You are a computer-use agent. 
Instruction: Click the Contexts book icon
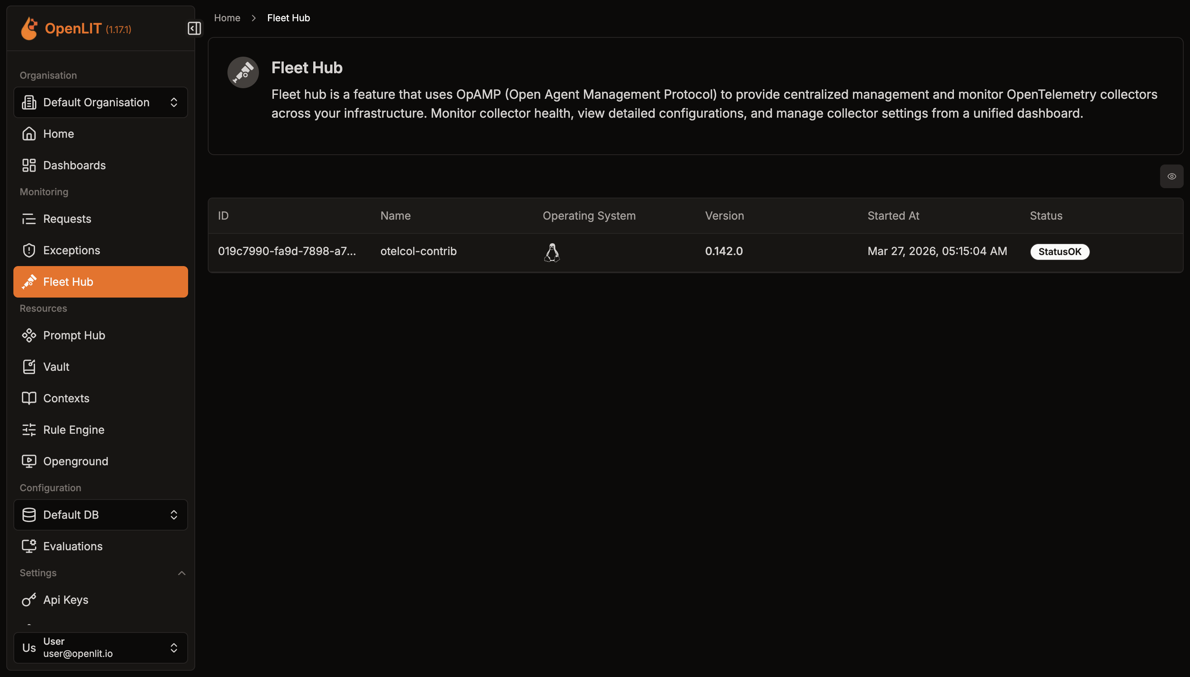pyautogui.click(x=29, y=398)
